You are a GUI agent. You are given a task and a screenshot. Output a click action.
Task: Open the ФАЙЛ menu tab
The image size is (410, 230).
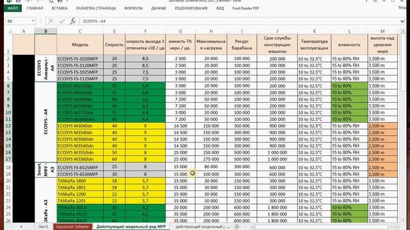click(13, 8)
